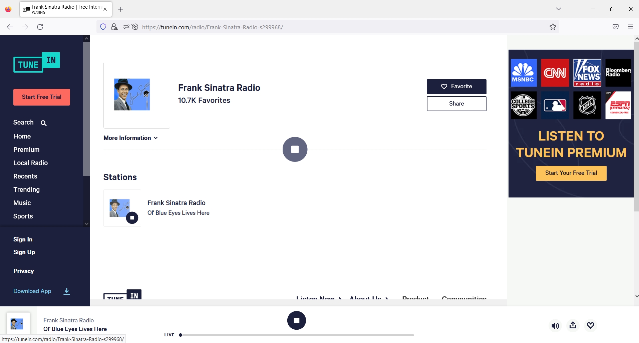Stop the Frank Sinatra Radio station playback
This screenshot has width=639, height=343.
[x=132, y=218]
